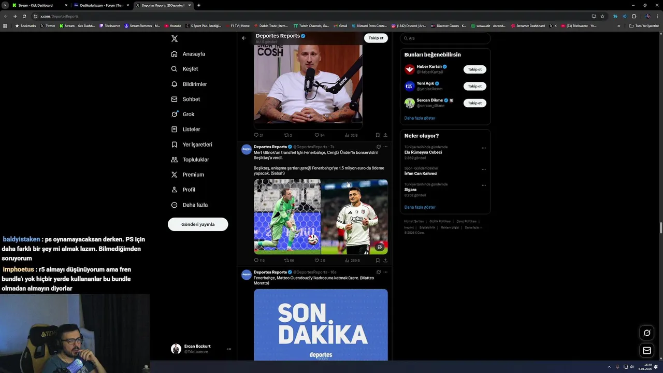The width and height of the screenshot is (663, 373).
Task: Bookmark the podcast video post
Action: point(378,135)
